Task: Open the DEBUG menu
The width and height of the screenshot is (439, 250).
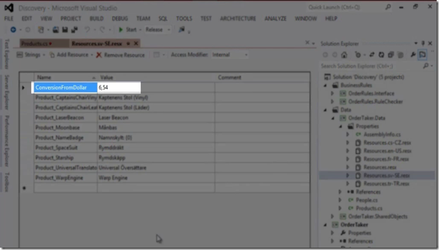Action: pos(120,19)
